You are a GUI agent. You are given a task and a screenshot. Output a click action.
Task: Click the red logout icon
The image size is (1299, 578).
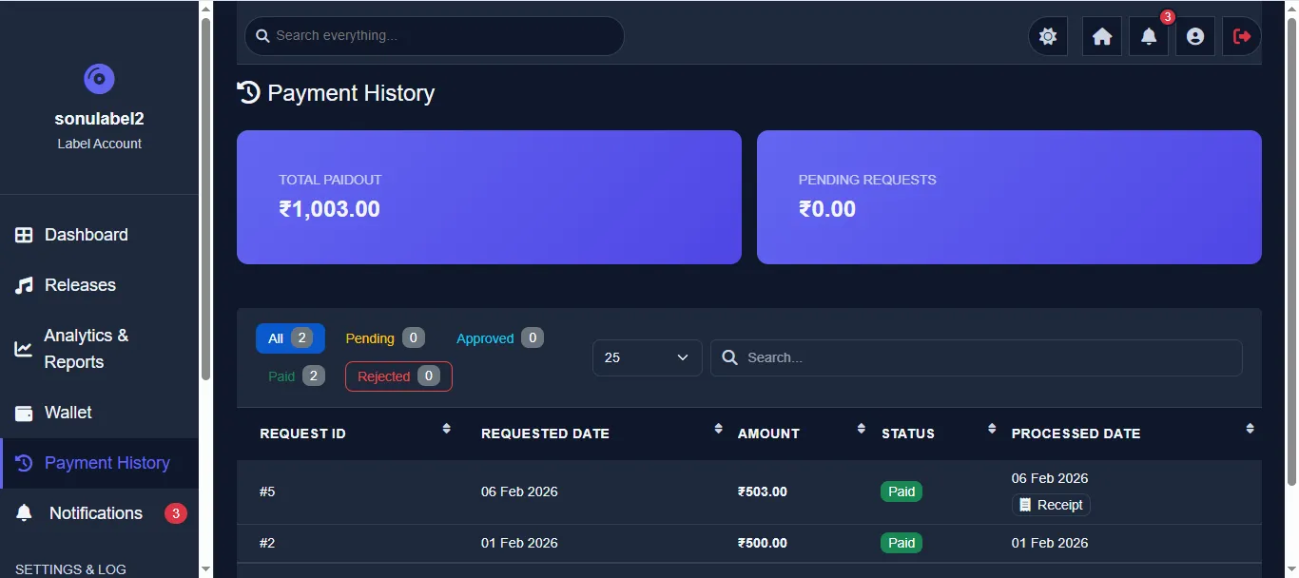pos(1242,36)
